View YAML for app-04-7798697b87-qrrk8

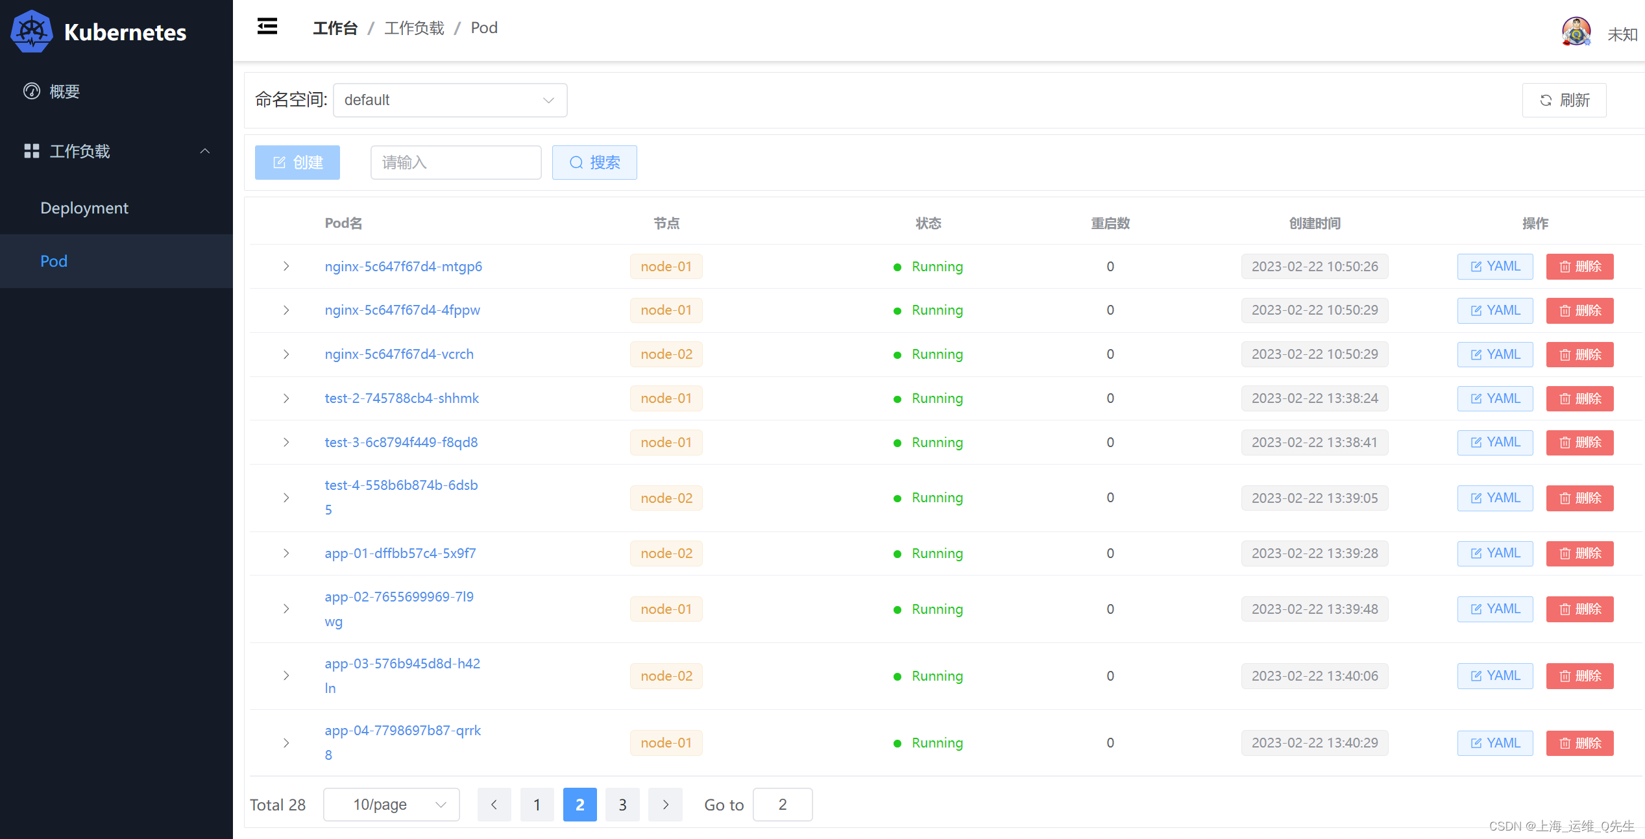click(x=1495, y=743)
